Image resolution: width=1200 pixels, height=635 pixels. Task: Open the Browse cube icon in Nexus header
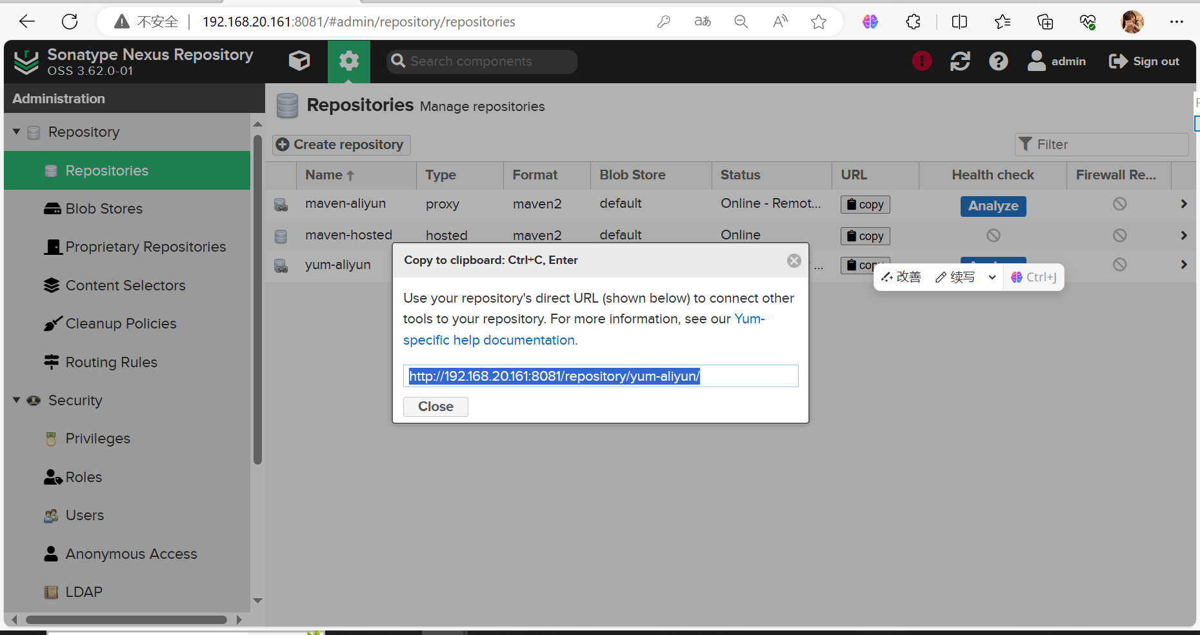click(x=299, y=61)
